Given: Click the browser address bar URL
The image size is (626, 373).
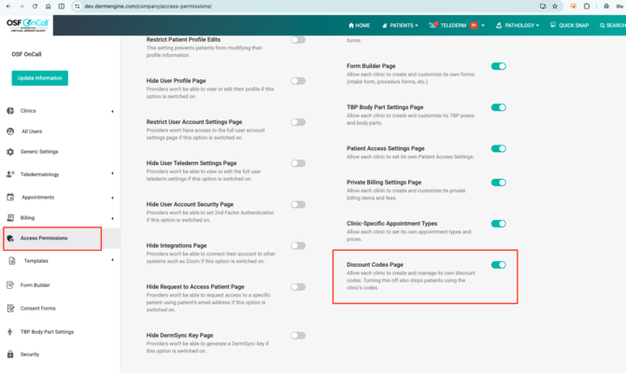Looking at the screenshot, I should pos(149,7).
